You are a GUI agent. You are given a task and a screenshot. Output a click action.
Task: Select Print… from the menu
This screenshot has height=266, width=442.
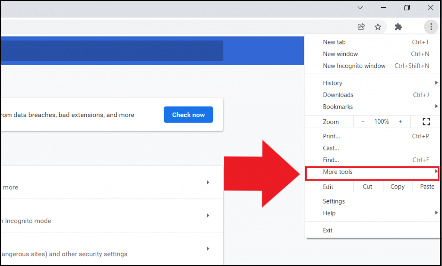331,136
